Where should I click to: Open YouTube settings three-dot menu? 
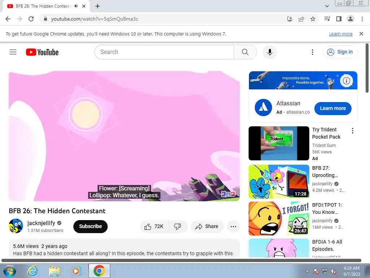[313, 52]
